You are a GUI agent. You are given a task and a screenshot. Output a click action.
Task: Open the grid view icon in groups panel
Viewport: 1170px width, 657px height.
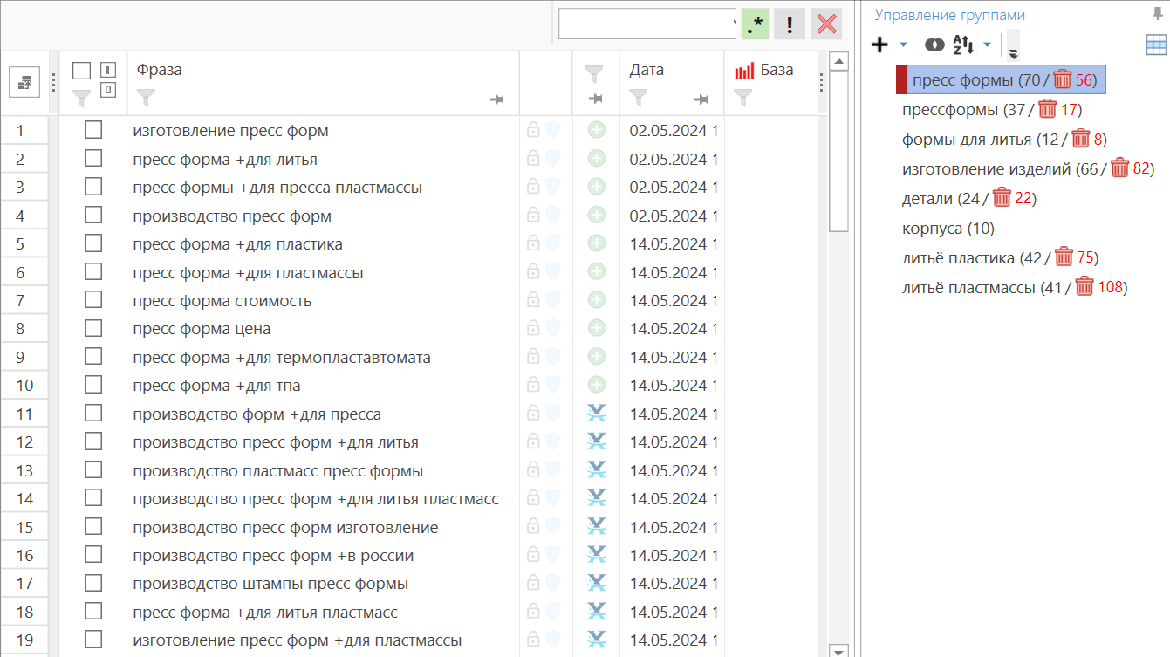pyautogui.click(x=1156, y=44)
